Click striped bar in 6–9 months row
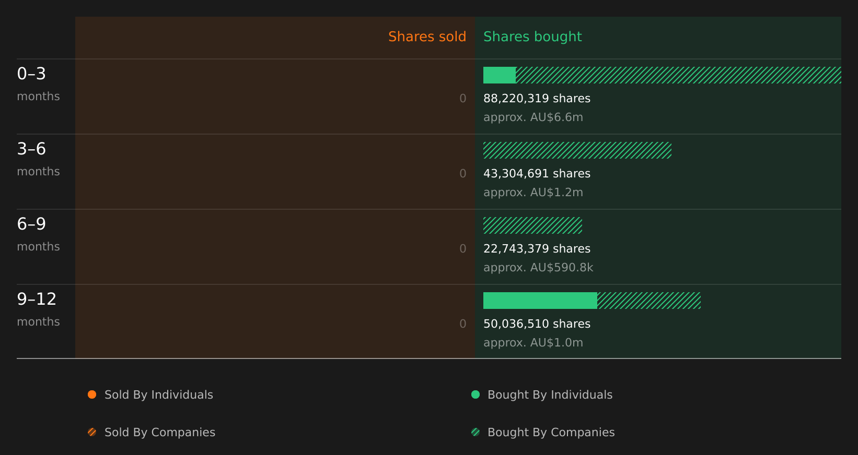 pyautogui.click(x=532, y=225)
